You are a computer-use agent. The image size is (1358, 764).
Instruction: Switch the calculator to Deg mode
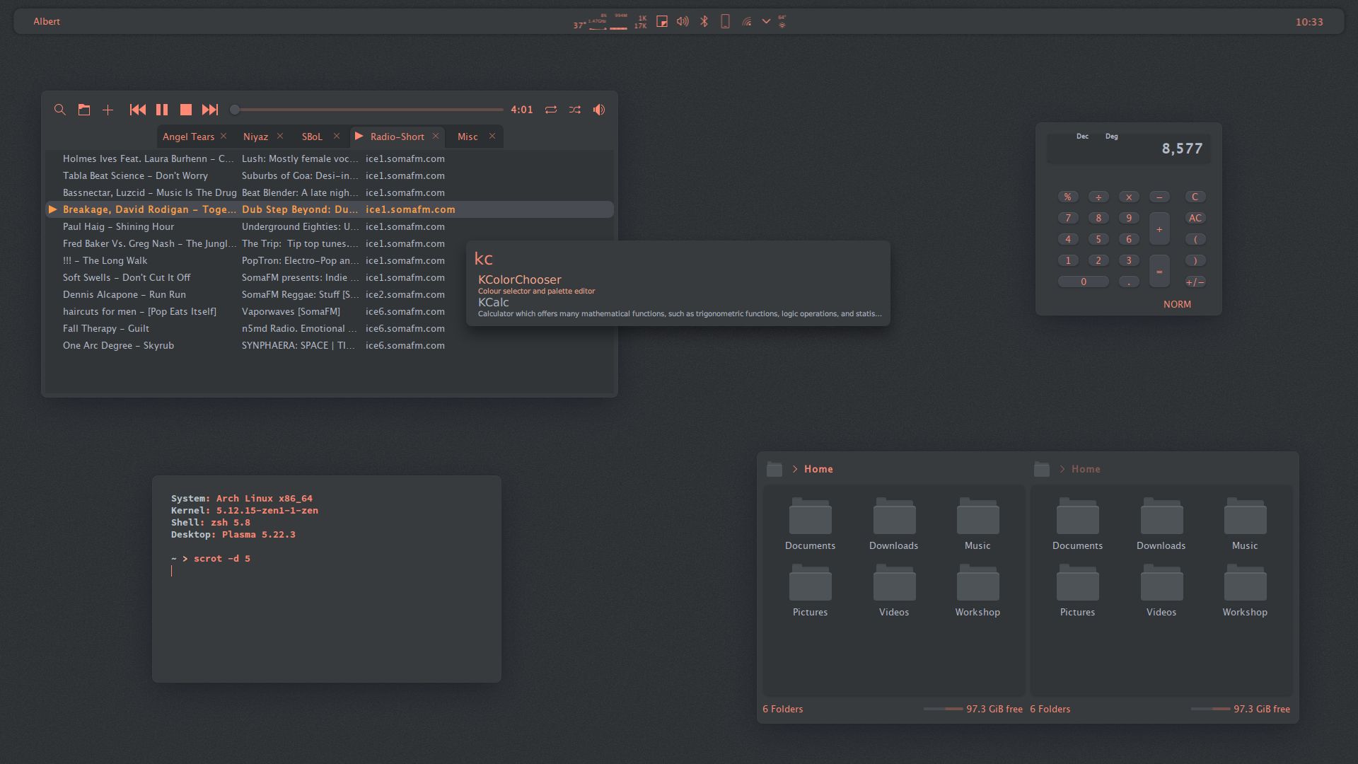point(1113,136)
